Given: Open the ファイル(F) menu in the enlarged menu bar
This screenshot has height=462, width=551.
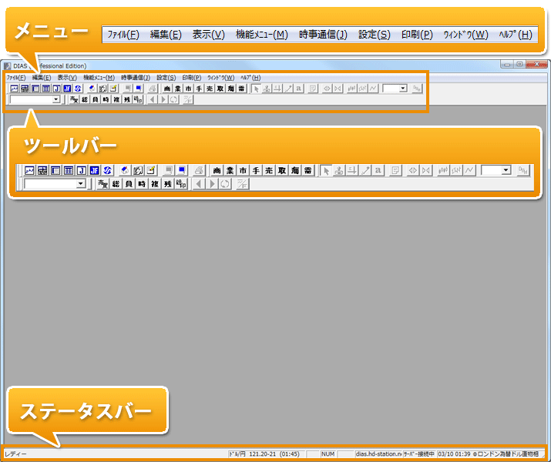Looking at the screenshot, I should coord(123,35).
